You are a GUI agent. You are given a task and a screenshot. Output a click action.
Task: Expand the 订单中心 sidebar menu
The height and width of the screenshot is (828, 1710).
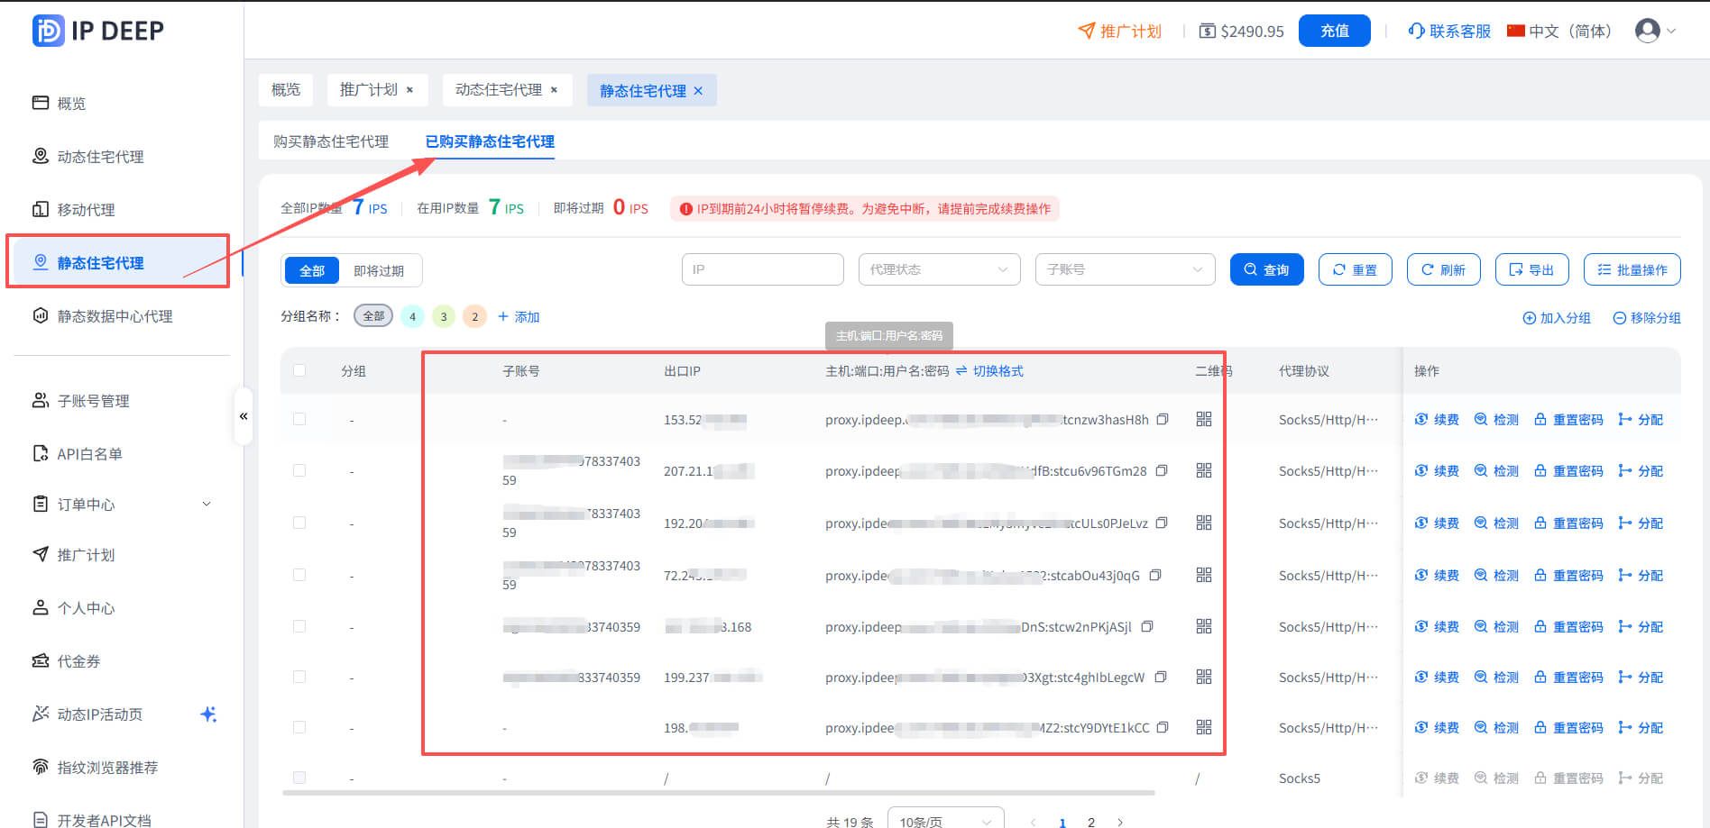(x=122, y=504)
